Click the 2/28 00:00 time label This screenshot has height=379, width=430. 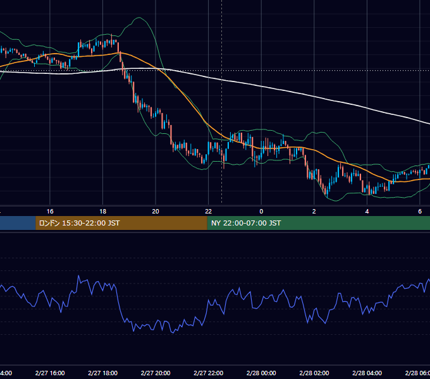[x=261, y=373]
